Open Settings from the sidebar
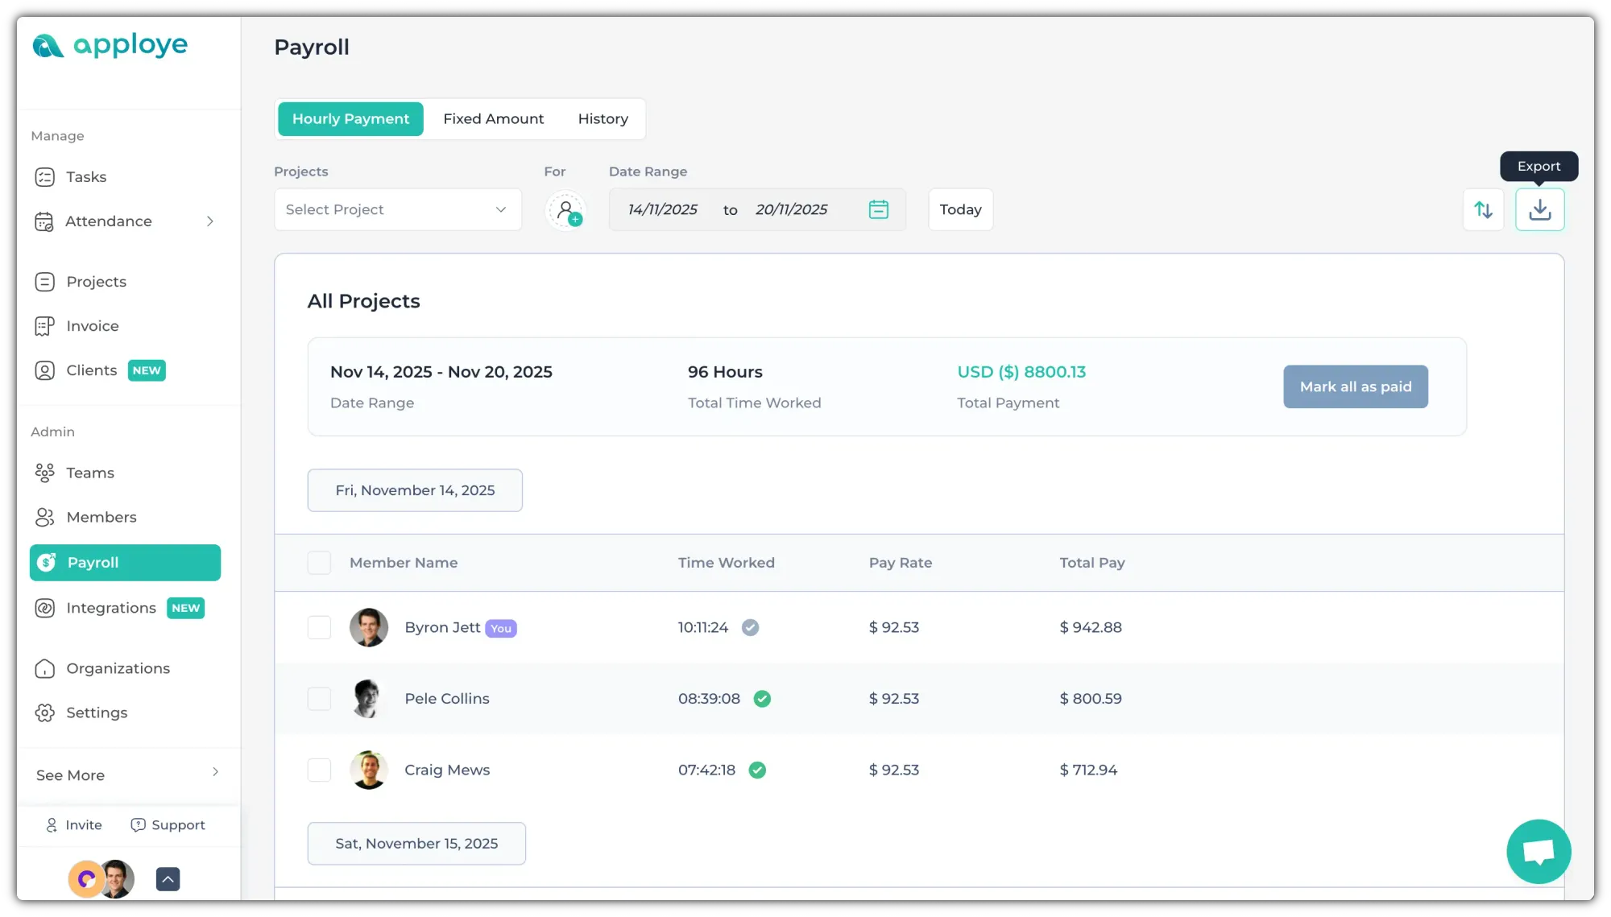1611x917 pixels. tap(97, 713)
